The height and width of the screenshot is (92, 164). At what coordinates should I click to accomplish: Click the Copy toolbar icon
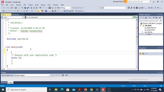click(x=34, y=8)
